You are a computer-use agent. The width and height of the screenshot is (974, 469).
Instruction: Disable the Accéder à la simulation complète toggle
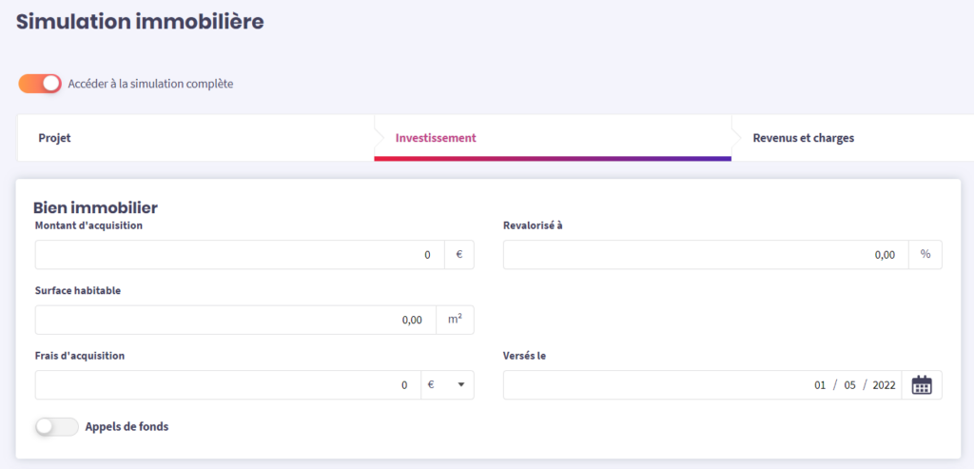(40, 84)
